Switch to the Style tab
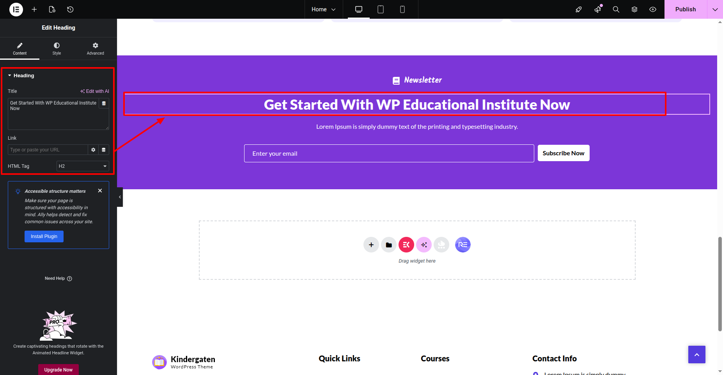 pos(57,48)
